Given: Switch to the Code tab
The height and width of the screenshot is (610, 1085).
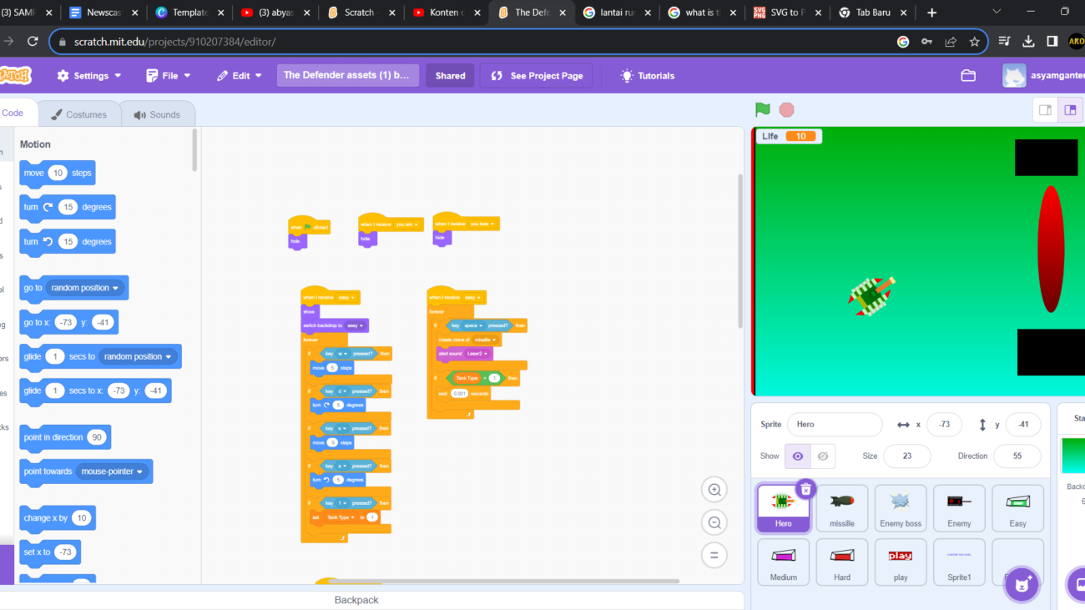Looking at the screenshot, I should pos(13,113).
